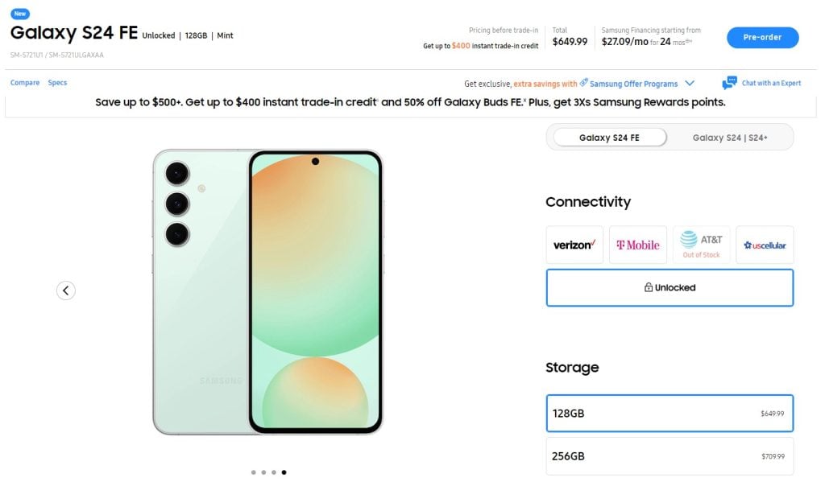Image resolution: width=825 pixels, height=482 pixels.
Task: Open the Chat with an Expert icon
Action: [729, 83]
